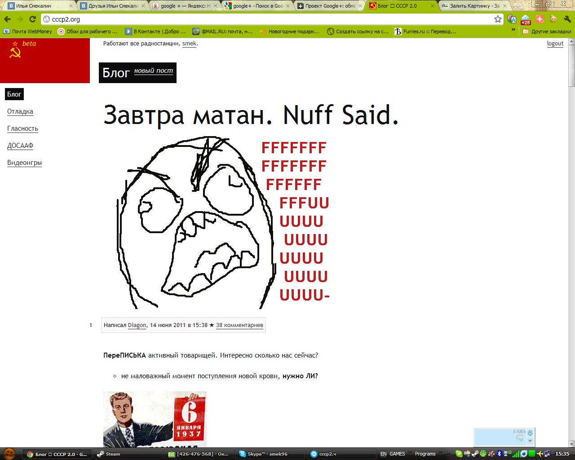This screenshot has width=575, height=460.
Task: Go back using the browser back arrow
Action: tap(8, 19)
